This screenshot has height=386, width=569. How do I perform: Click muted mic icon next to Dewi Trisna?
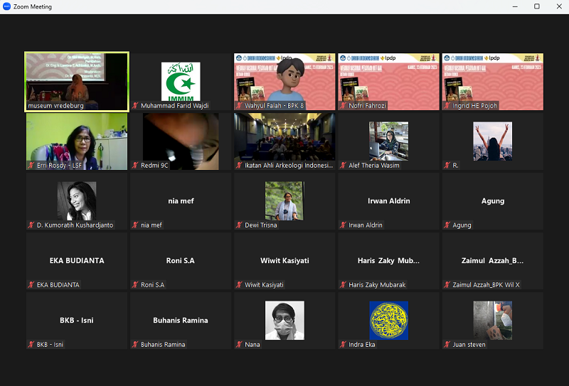(239, 225)
